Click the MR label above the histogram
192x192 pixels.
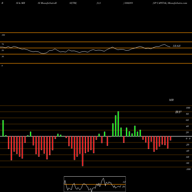pyautogui.click(x=171, y=100)
